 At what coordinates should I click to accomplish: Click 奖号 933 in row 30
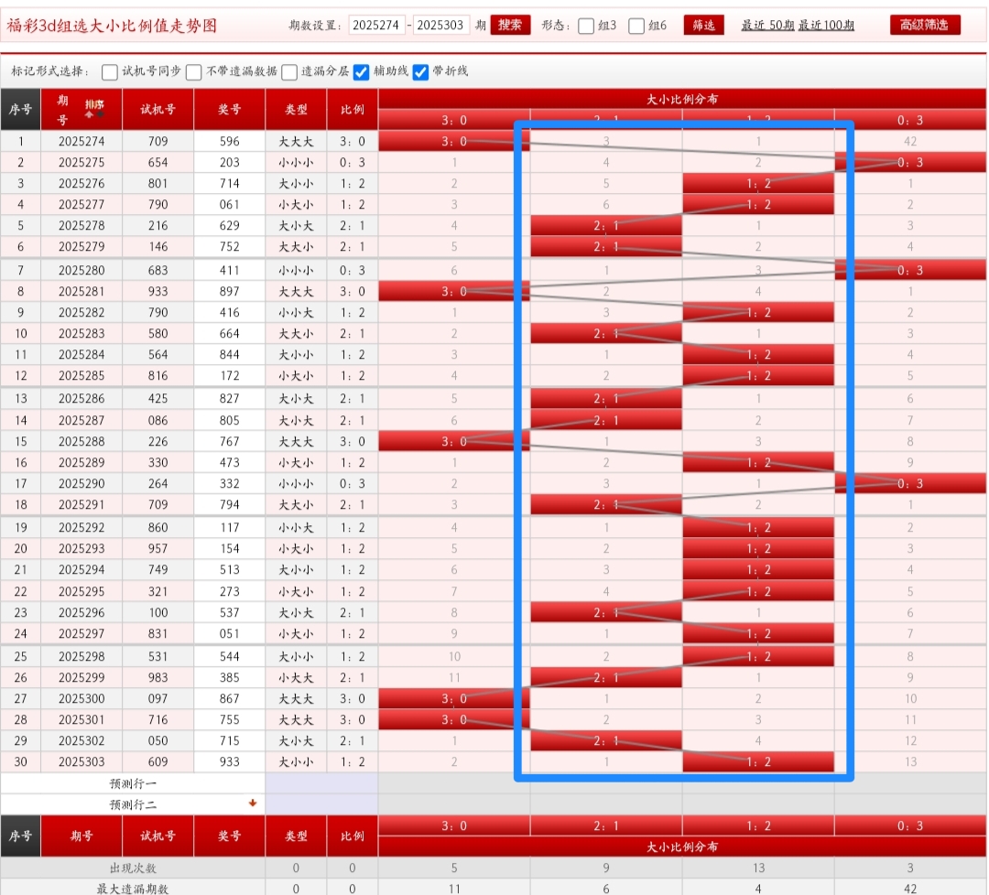(x=230, y=761)
